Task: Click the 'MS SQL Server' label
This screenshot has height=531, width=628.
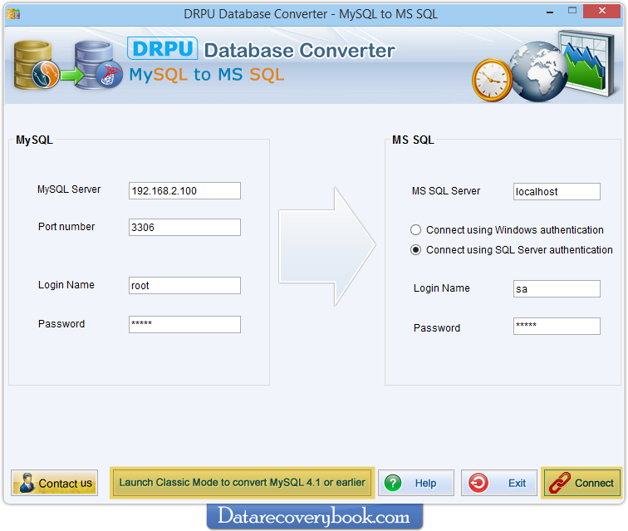Action: point(446,191)
